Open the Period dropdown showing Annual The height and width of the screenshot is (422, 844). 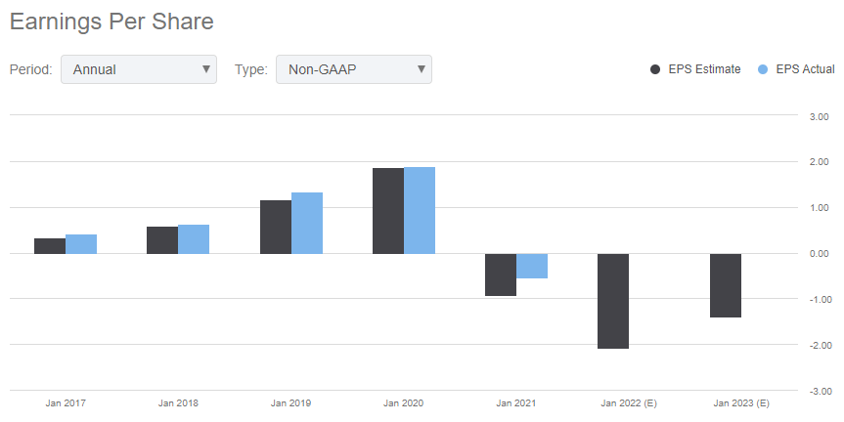click(139, 69)
